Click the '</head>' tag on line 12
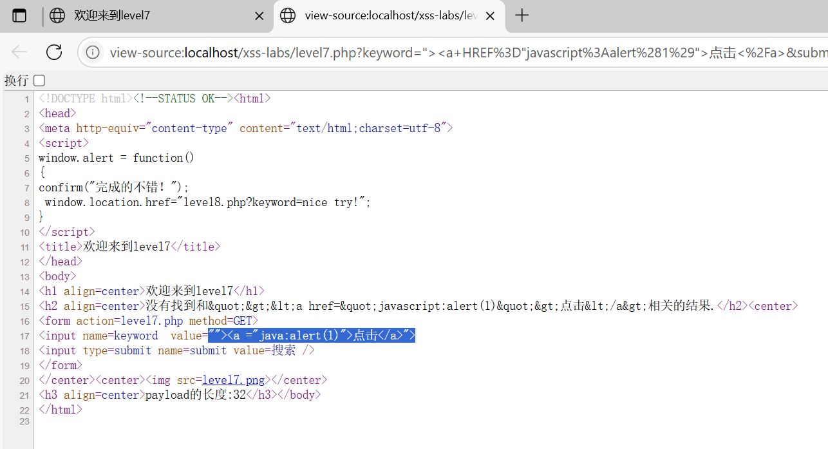 tap(61, 262)
